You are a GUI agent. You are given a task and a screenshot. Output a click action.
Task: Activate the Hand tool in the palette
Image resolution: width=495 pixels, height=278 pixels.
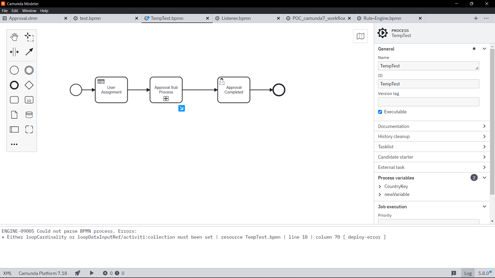click(x=14, y=36)
